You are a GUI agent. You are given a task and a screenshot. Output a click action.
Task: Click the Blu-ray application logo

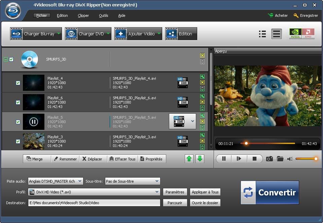coord(13,11)
